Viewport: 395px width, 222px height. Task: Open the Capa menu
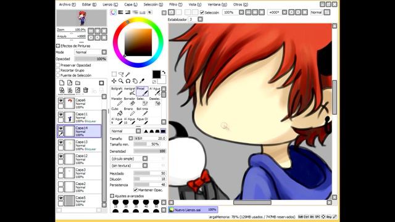[131, 4]
